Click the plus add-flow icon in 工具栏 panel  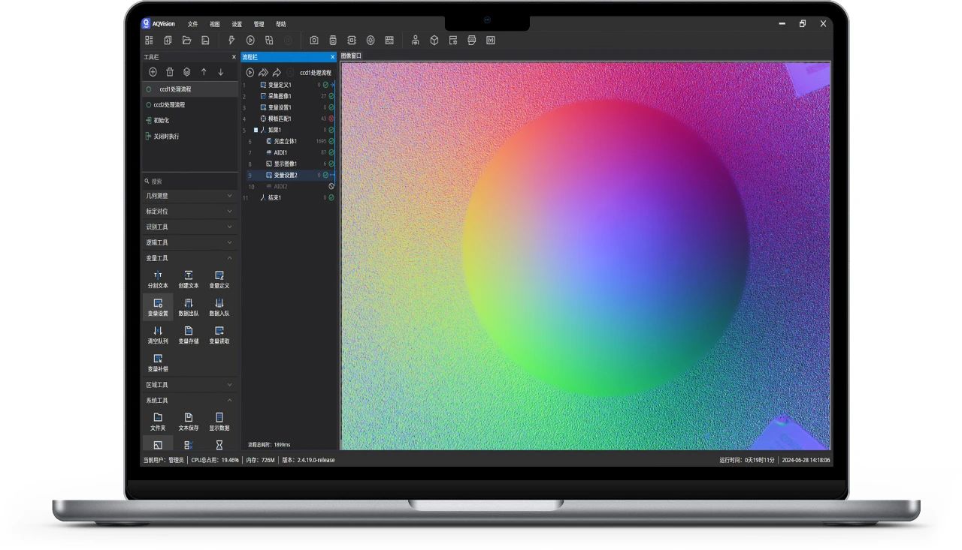click(x=153, y=72)
